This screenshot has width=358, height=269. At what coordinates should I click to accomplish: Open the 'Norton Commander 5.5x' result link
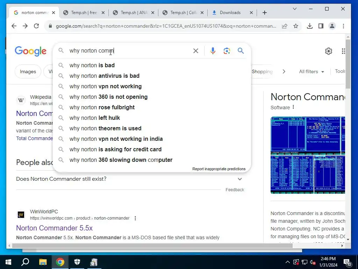click(x=54, y=228)
